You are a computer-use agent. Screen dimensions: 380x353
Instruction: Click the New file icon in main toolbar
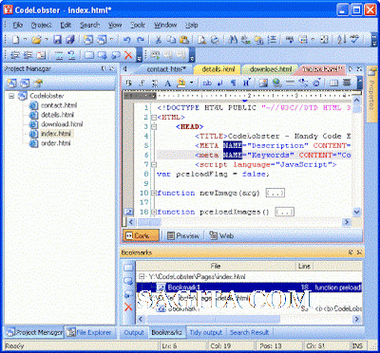tap(15, 40)
